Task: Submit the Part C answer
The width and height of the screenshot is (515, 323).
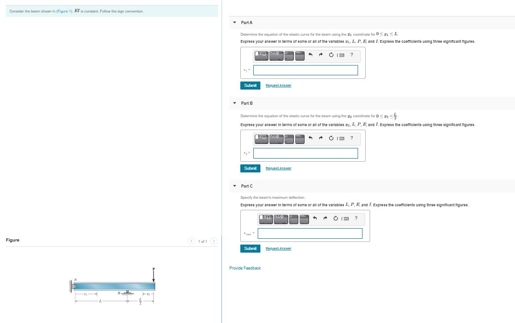Action: (250, 249)
